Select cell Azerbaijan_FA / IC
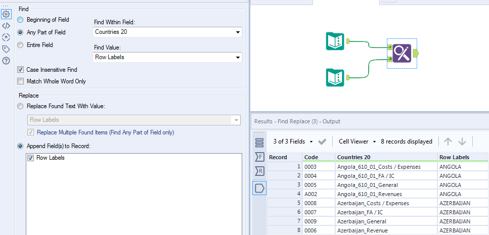This screenshot has width=489, height=235. click(386, 212)
